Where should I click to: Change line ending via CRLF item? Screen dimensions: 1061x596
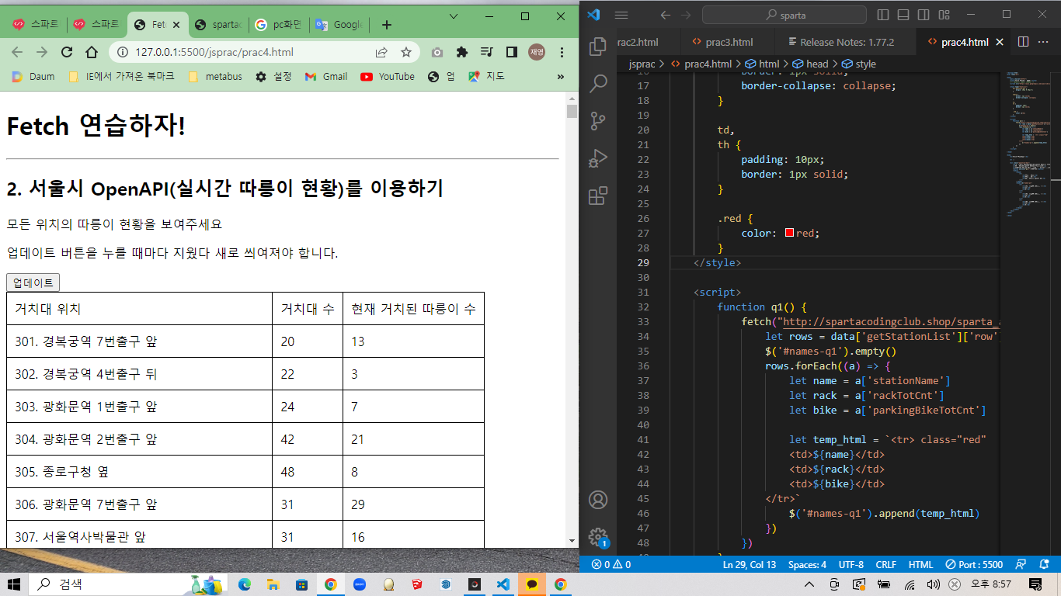885,564
